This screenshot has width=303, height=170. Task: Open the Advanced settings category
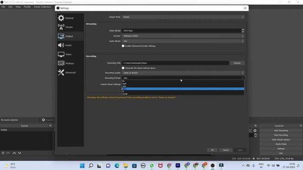[71, 72]
